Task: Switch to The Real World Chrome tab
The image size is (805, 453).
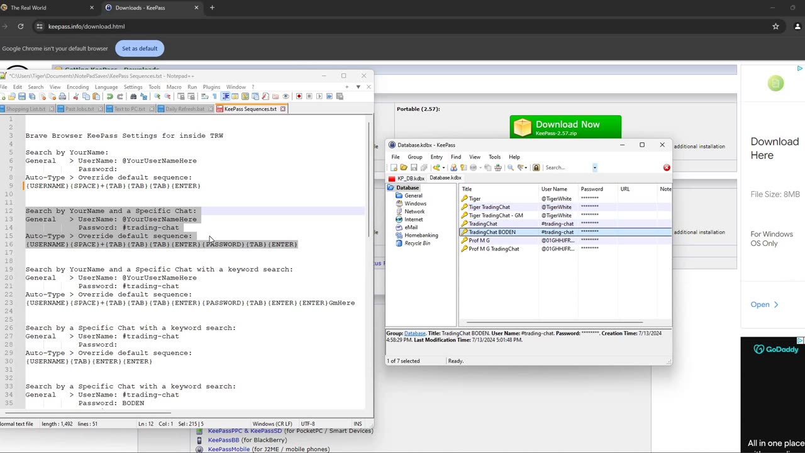Action: (x=48, y=8)
